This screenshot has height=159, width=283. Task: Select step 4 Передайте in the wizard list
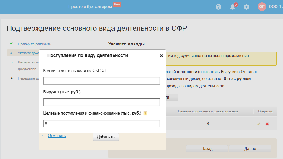28,78
